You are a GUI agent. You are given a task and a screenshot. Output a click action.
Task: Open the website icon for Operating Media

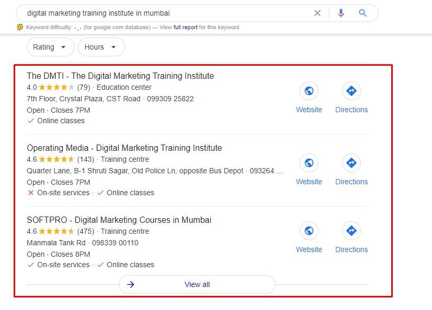309,163
